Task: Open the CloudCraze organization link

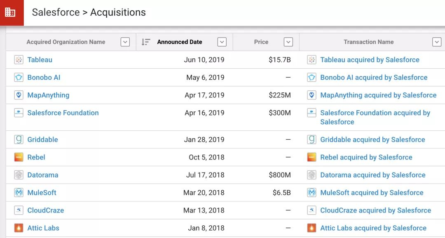Action: pyautogui.click(x=45, y=210)
